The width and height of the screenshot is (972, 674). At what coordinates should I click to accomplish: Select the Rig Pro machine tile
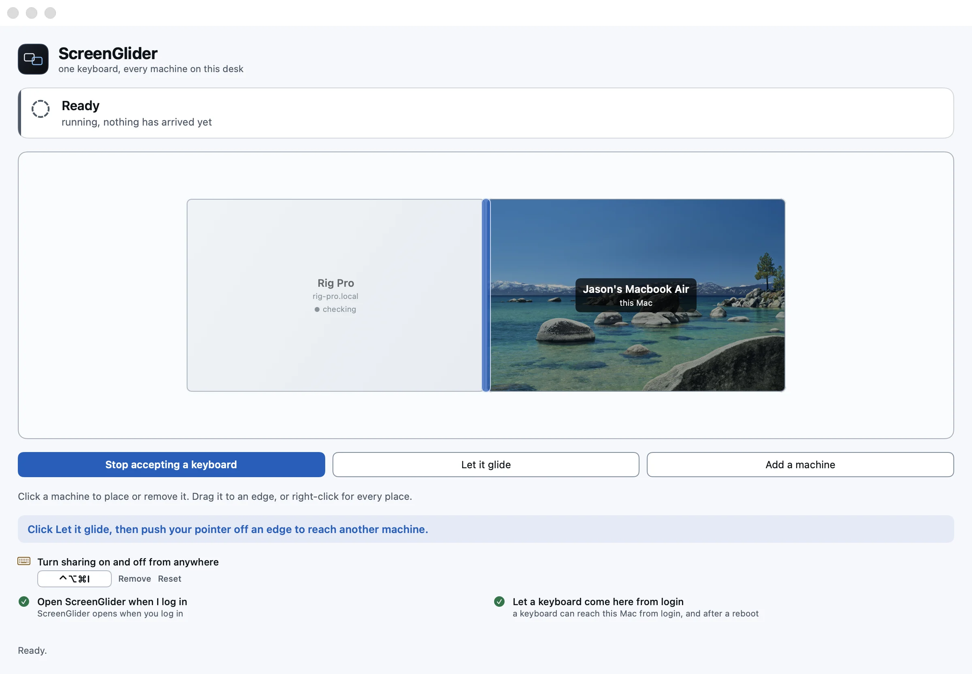point(335,295)
